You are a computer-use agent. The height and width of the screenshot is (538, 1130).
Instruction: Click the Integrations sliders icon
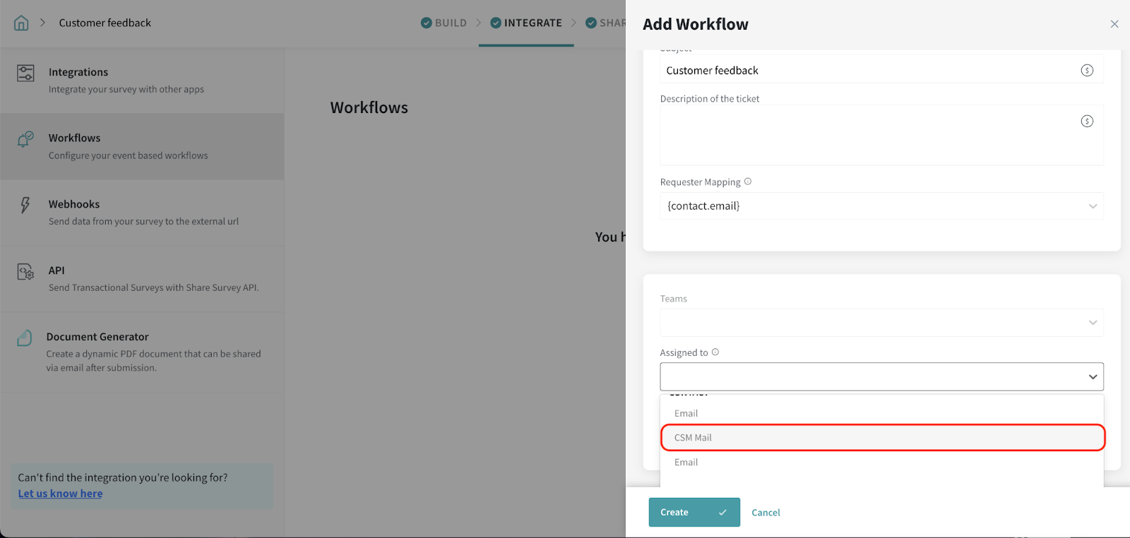click(x=25, y=73)
